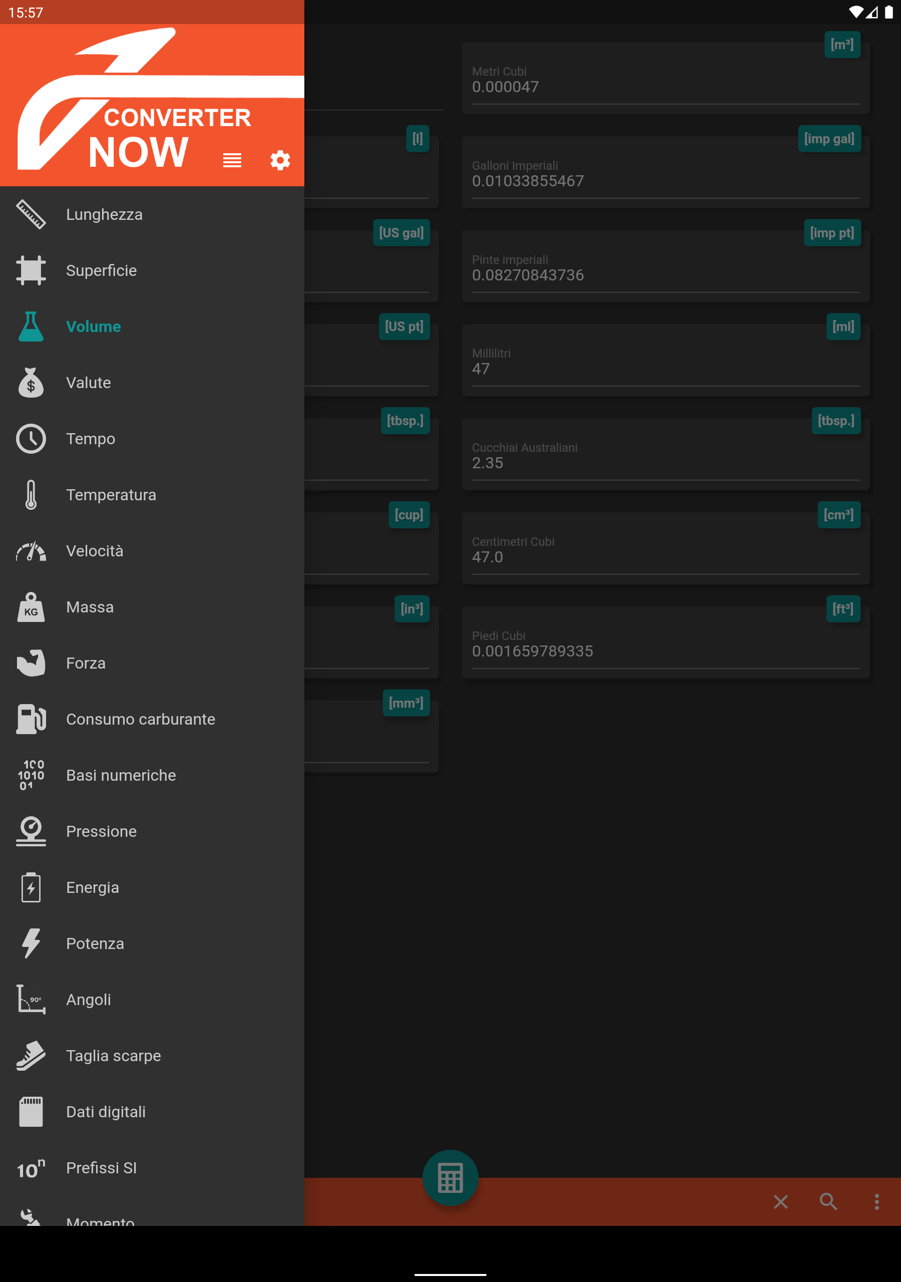Open the calculator floating button
The height and width of the screenshot is (1282, 901).
450,1177
